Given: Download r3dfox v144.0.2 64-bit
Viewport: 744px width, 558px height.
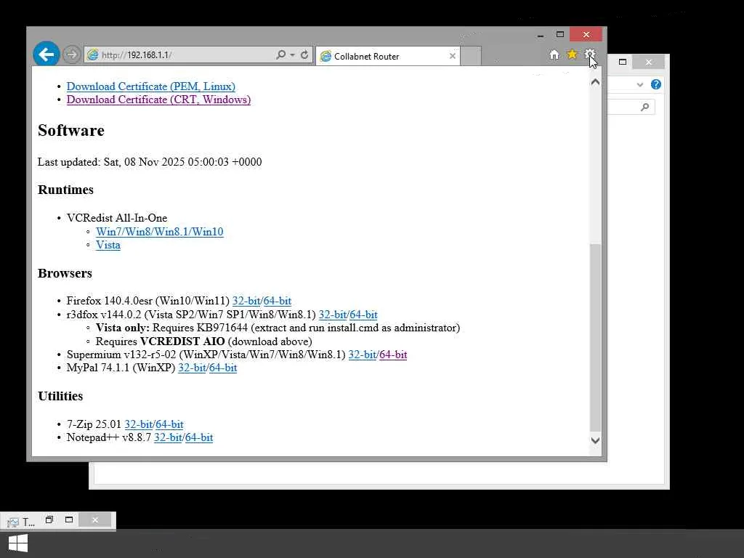Looking at the screenshot, I should point(363,315).
